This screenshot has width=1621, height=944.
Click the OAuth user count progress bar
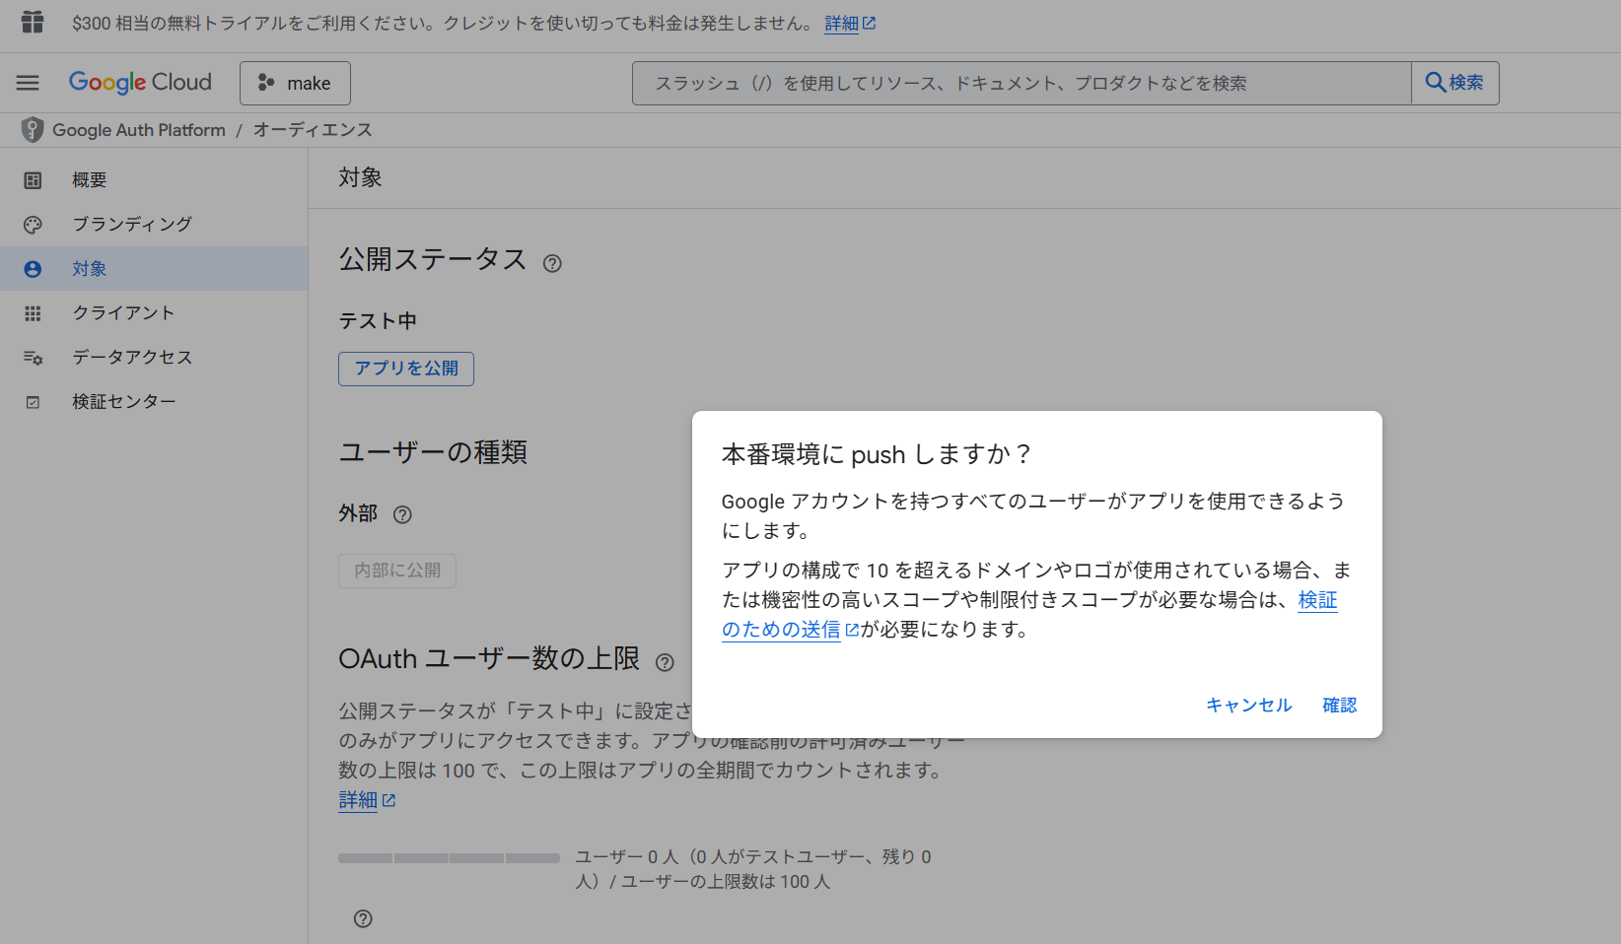click(449, 858)
